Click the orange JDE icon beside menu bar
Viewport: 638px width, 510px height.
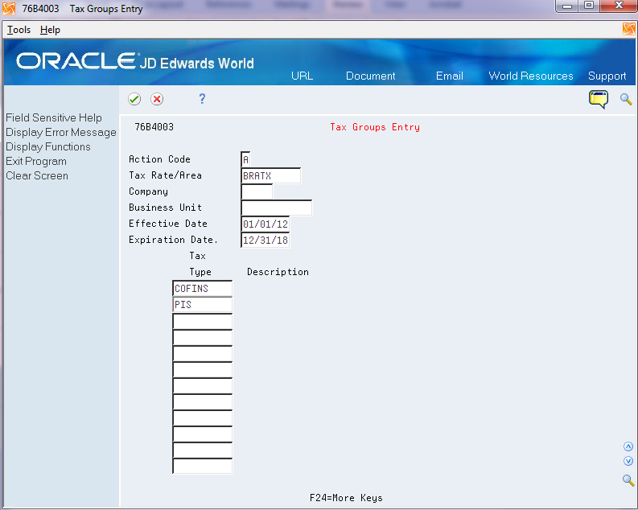(628, 29)
